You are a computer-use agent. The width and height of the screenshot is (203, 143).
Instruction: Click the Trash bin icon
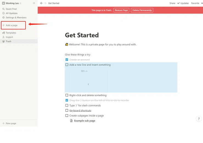tap(4, 41)
